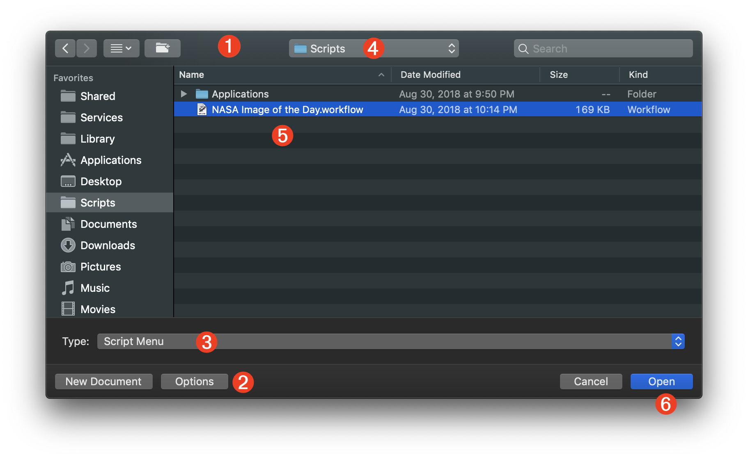Viewport: 748px width, 459px height.
Task: Sort by the Name column header
Action: (282, 75)
